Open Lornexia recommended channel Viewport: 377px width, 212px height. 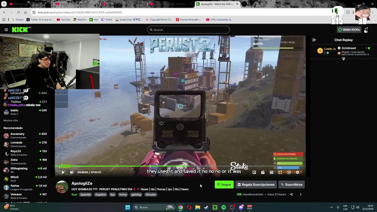pos(25,144)
